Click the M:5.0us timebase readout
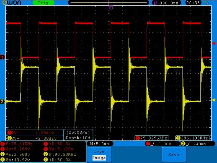 100,144
